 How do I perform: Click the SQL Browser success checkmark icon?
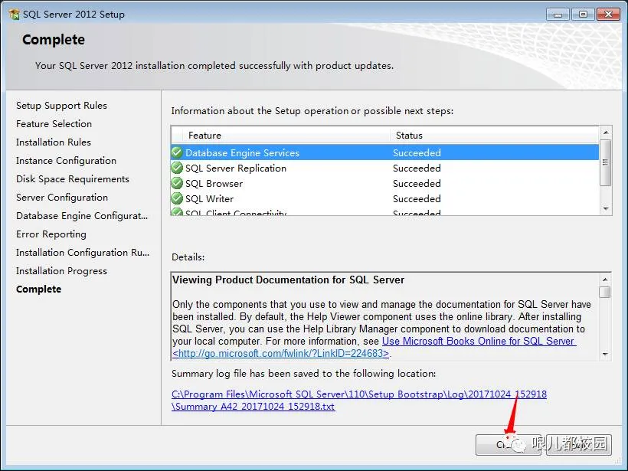pos(177,183)
